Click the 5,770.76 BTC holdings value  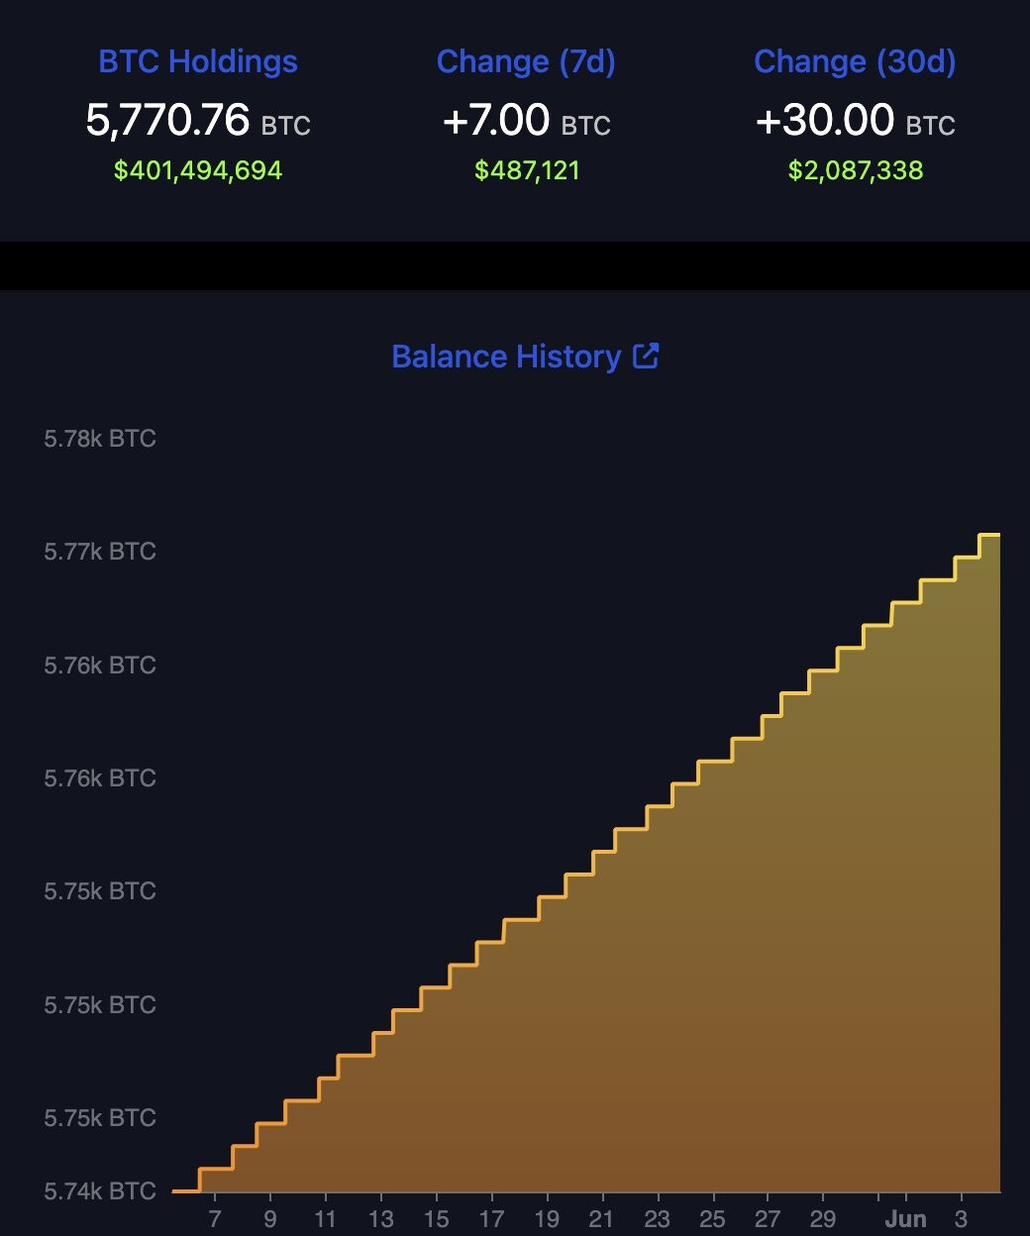(198, 120)
